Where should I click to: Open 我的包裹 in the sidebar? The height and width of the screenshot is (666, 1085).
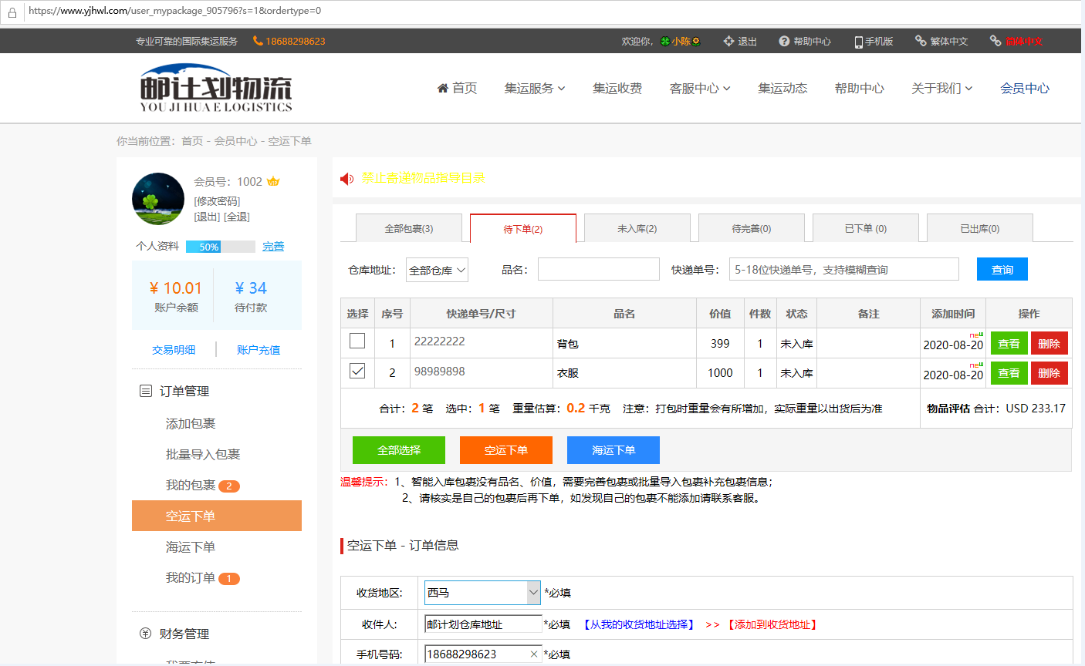[x=191, y=485]
